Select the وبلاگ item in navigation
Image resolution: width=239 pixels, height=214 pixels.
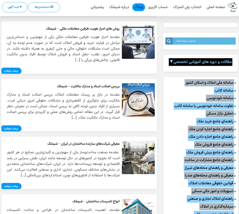tap(139, 7)
